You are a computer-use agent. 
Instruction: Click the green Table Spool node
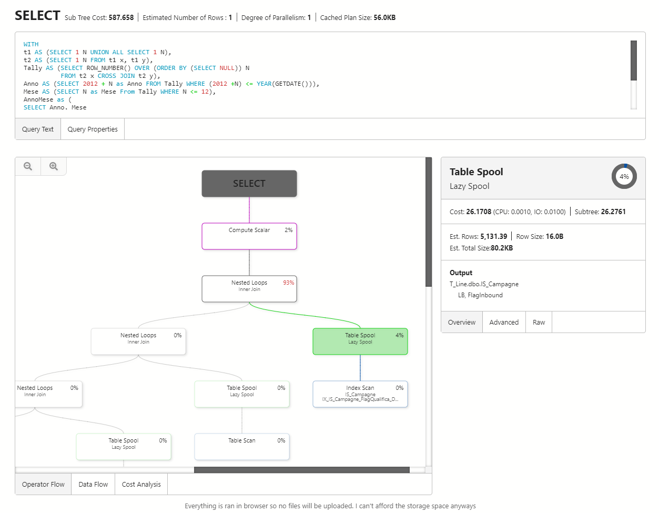pyautogui.click(x=360, y=341)
